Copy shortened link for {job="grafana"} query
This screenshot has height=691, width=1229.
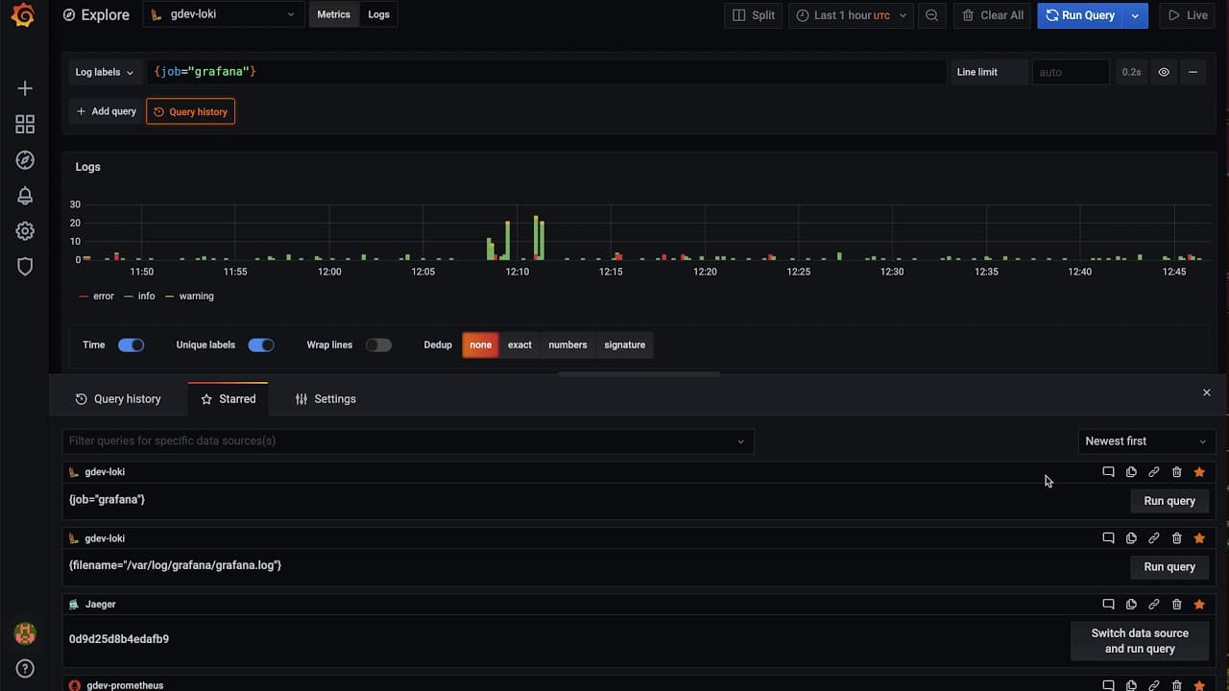pos(1154,472)
